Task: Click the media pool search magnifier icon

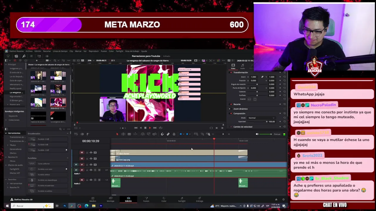Action: 55,60
